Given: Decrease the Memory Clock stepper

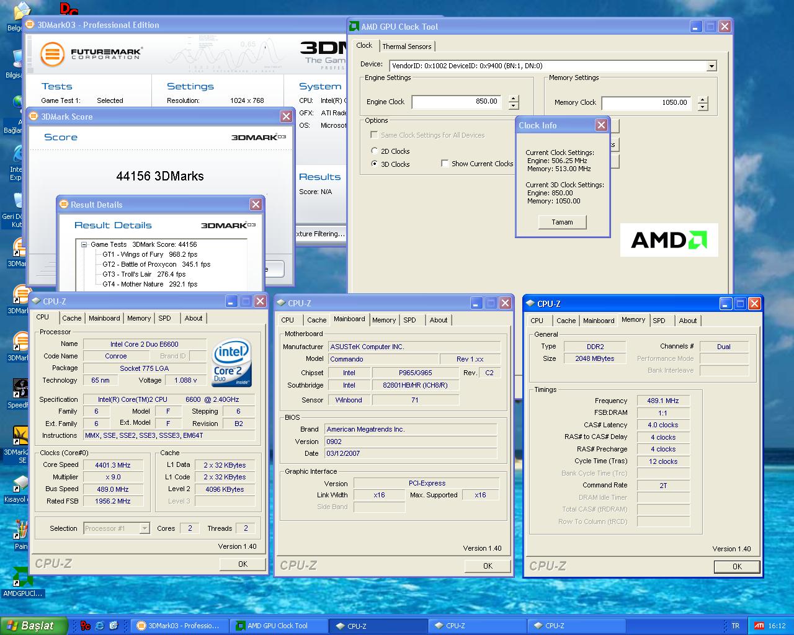Looking at the screenshot, I should [702, 107].
